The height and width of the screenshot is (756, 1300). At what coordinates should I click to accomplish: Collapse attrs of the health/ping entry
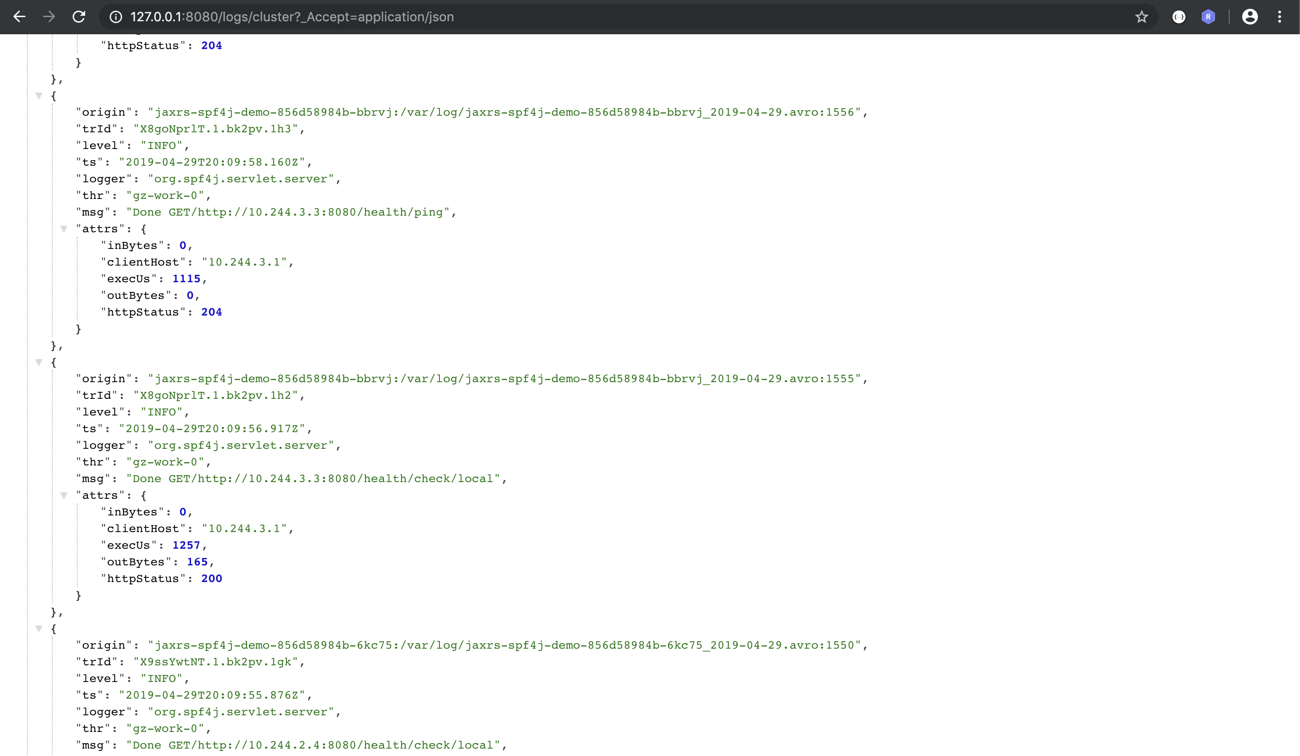(x=64, y=229)
